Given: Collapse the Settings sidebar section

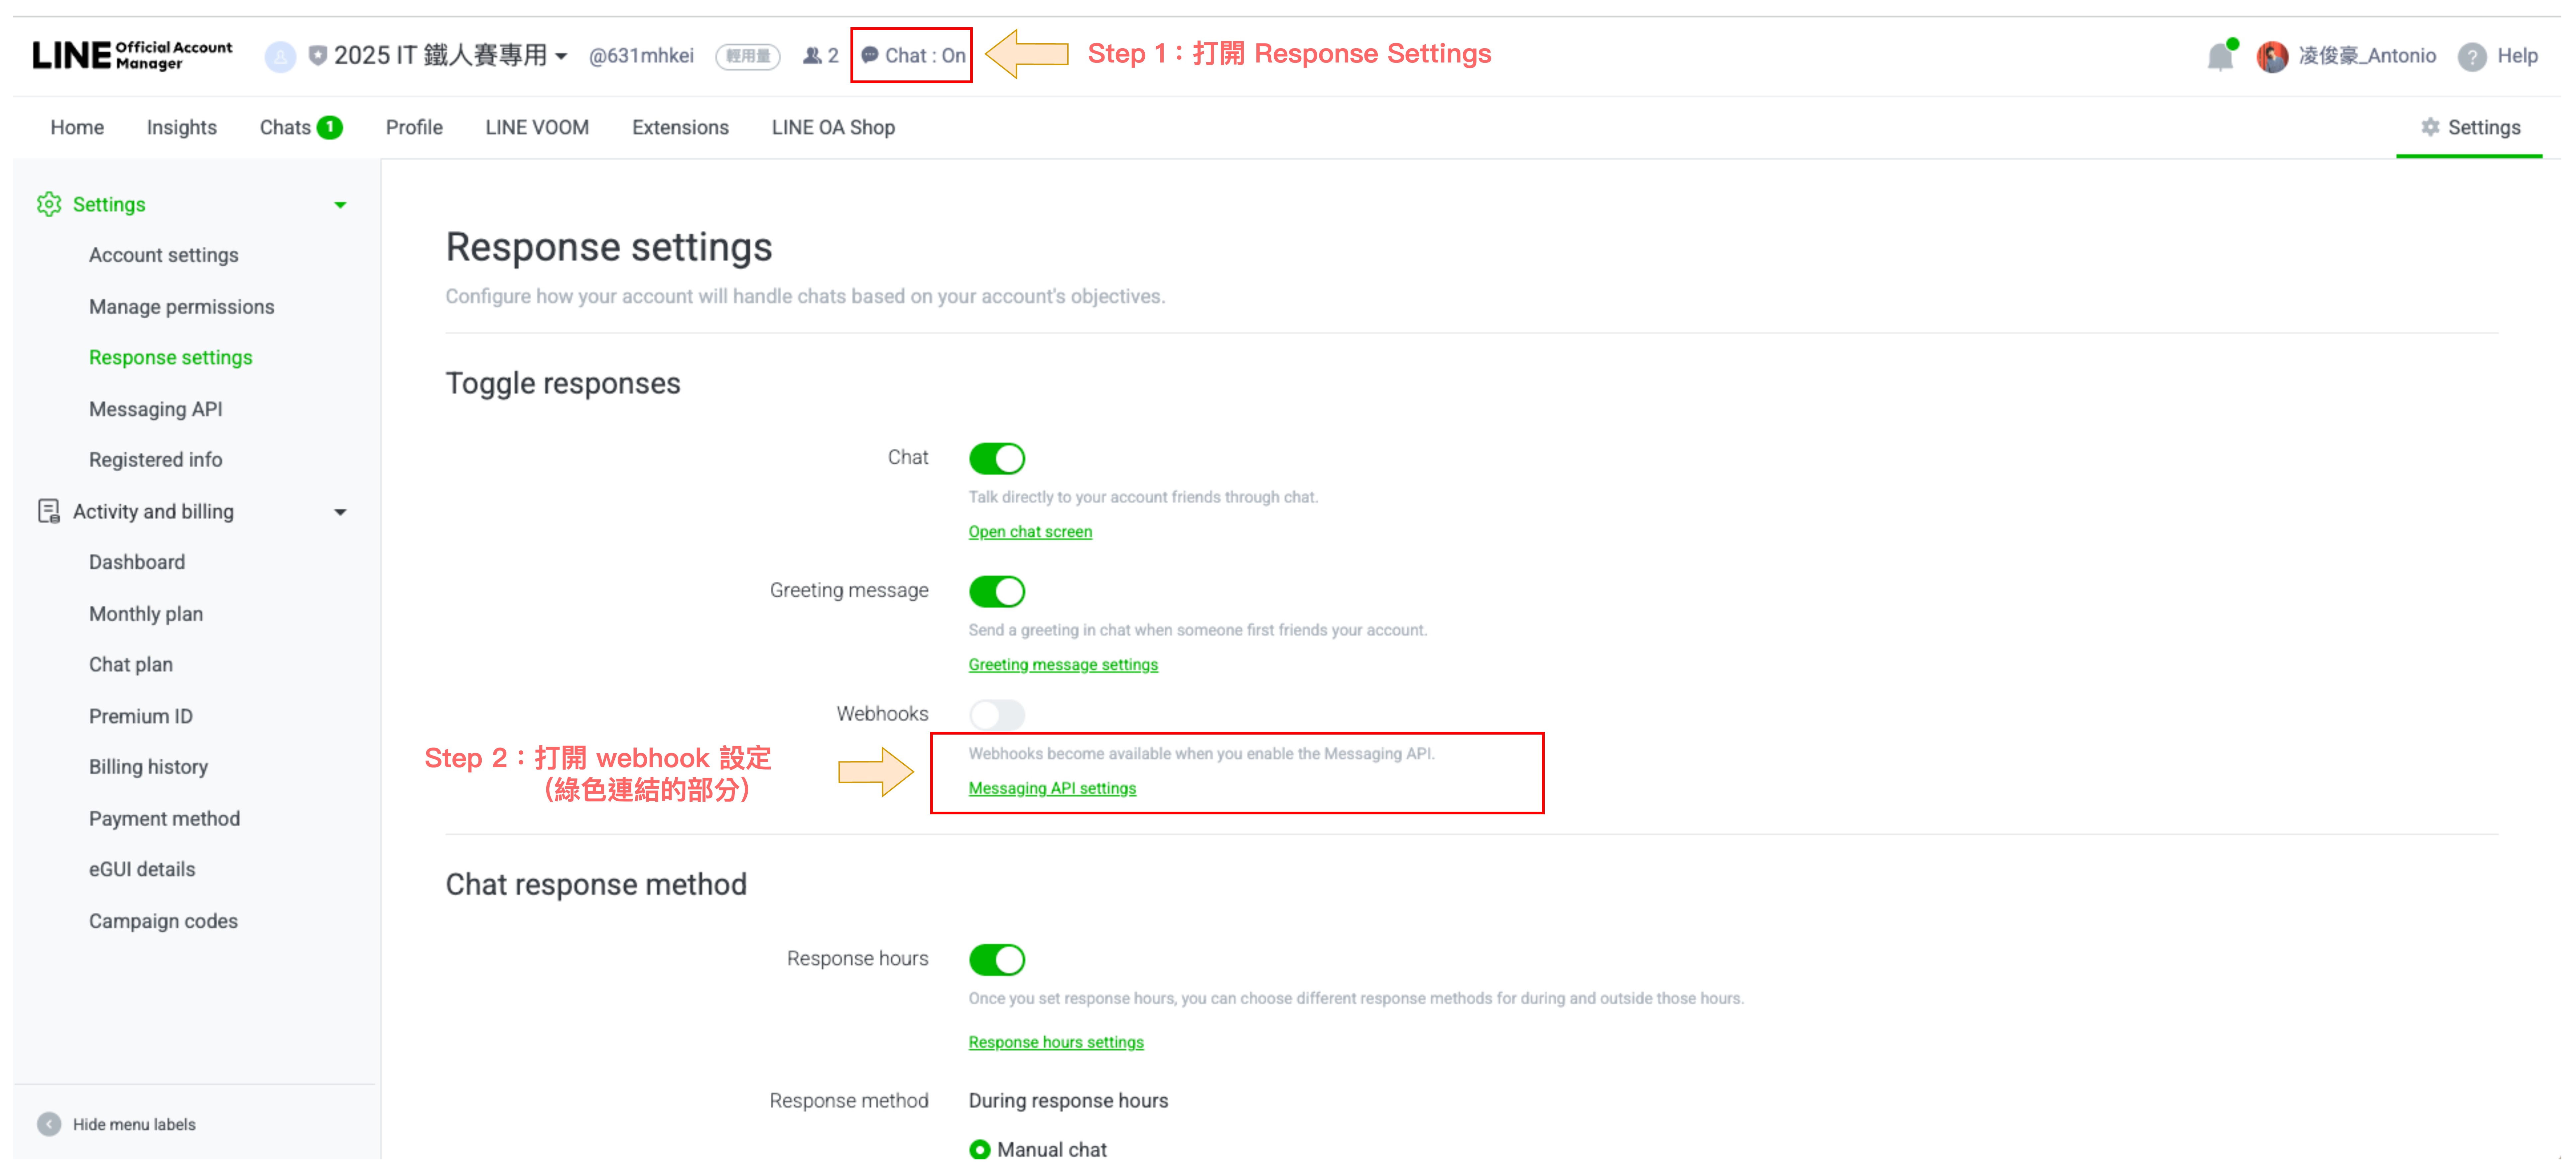Looking at the screenshot, I should click(x=340, y=205).
